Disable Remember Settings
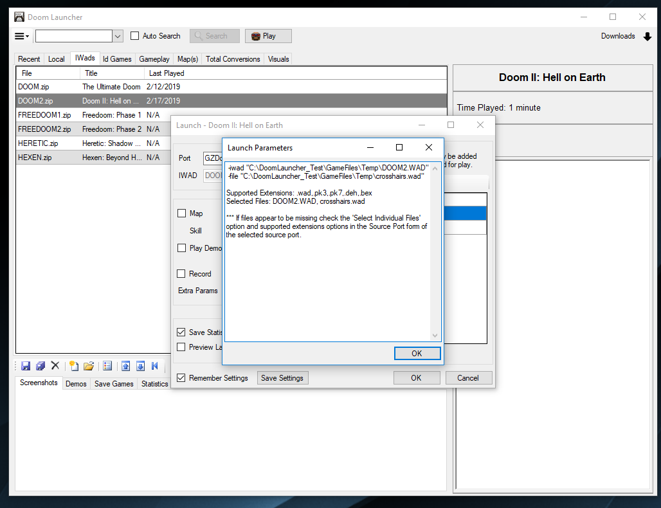This screenshot has width=661, height=508. (181, 379)
